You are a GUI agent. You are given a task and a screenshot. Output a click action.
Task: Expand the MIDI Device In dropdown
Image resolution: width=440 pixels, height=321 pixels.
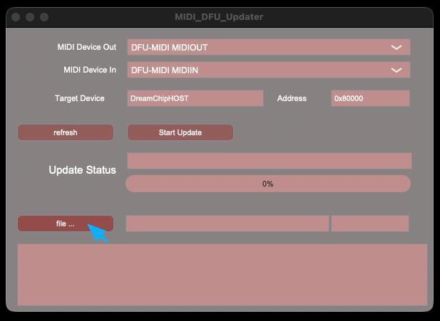(268, 70)
